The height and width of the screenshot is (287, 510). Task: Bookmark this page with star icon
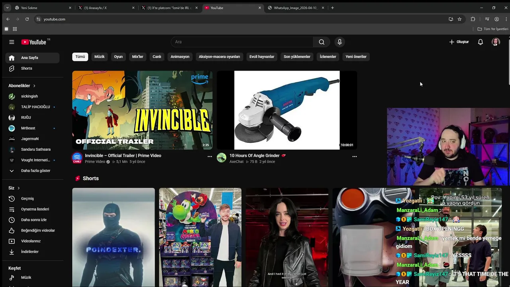click(459, 19)
